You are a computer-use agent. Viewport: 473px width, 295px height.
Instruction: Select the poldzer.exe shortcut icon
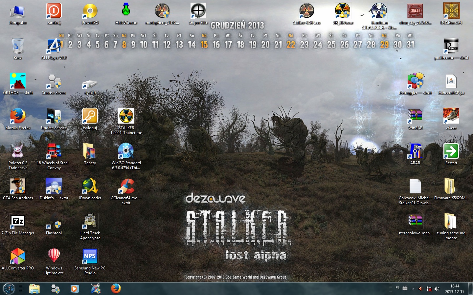pyautogui.click(x=451, y=49)
